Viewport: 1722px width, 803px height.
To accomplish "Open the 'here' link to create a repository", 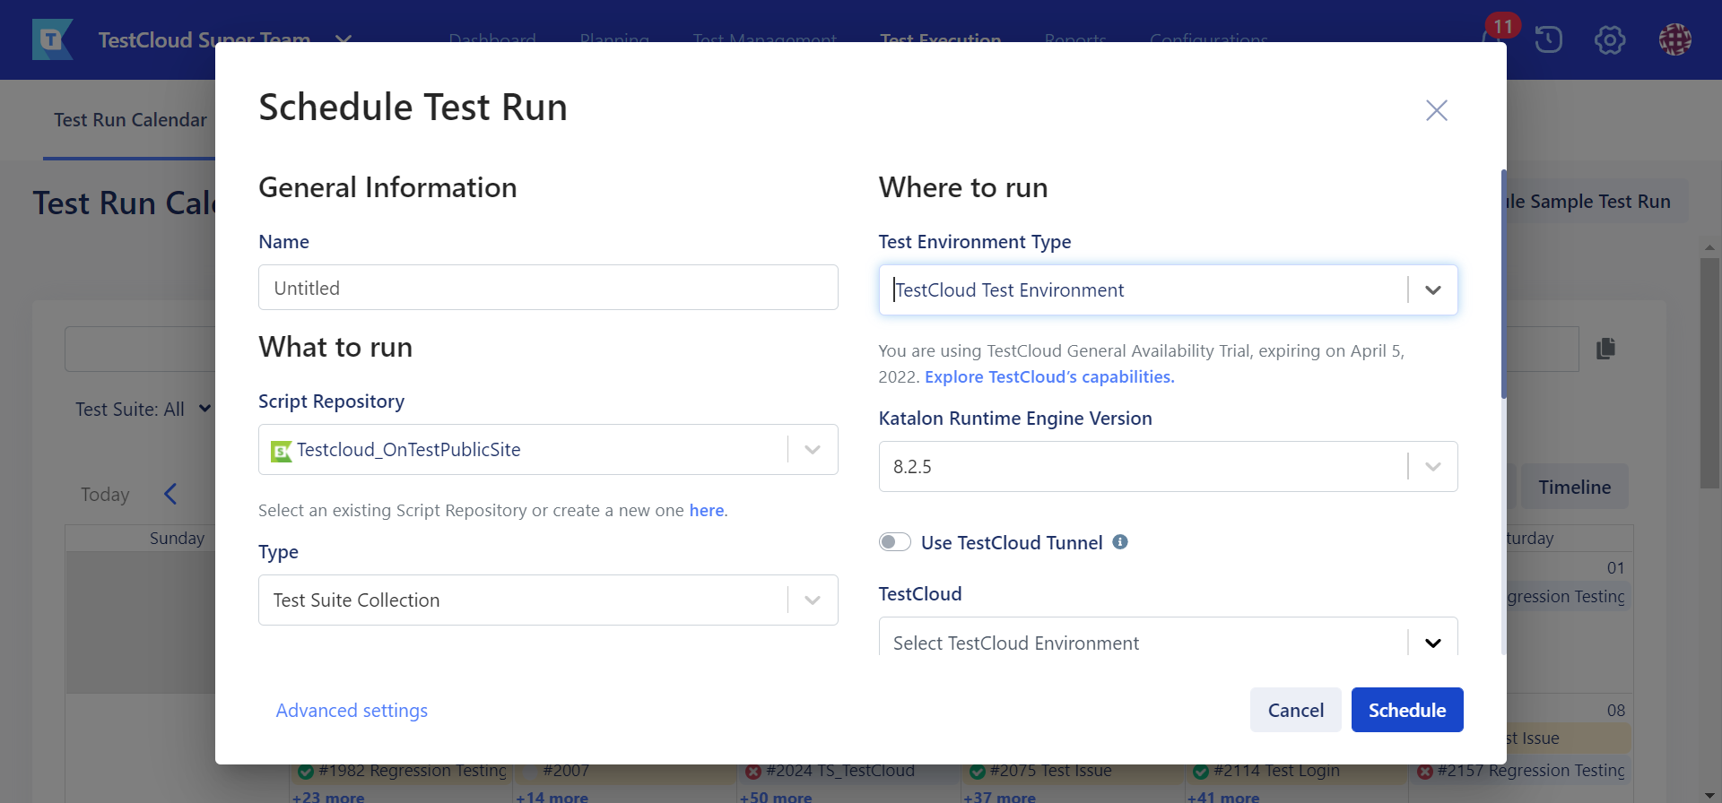I will [706, 510].
